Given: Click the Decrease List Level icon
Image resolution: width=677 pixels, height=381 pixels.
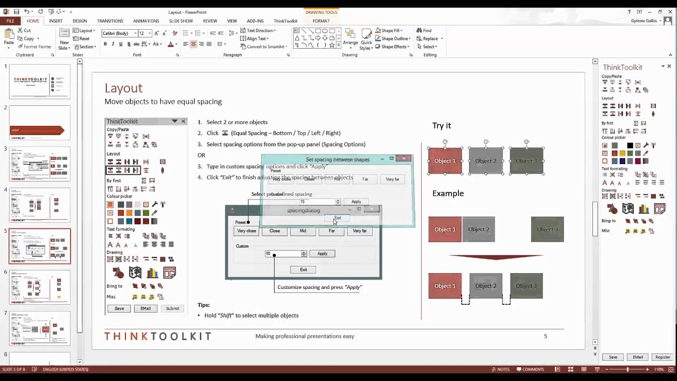Looking at the screenshot, I should click(213, 33).
